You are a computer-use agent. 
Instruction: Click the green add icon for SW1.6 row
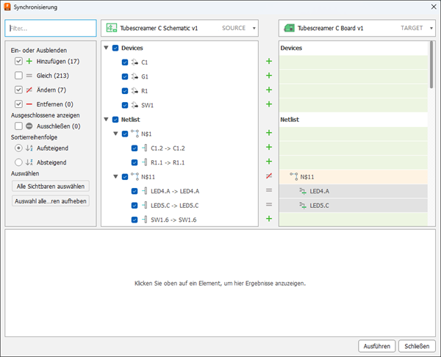269,219
